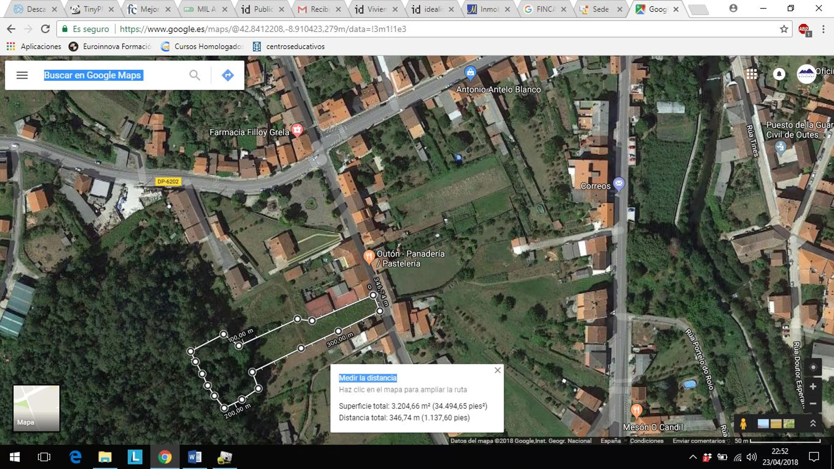Click the Google notifications bell

pyautogui.click(x=779, y=74)
